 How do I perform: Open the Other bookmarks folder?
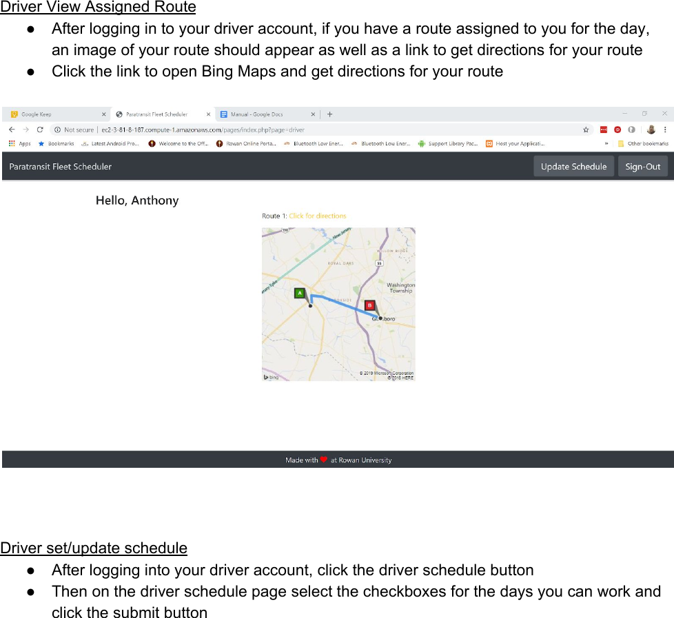(x=643, y=143)
